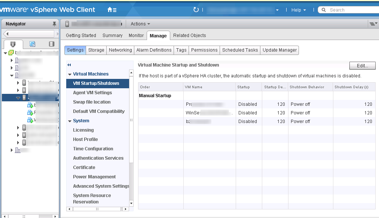The image size is (379, 218).
Task: Open the Actions dropdown menu
Action: 140,24
